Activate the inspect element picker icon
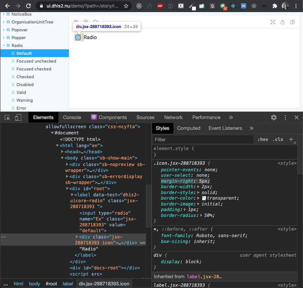 point(7,117)
